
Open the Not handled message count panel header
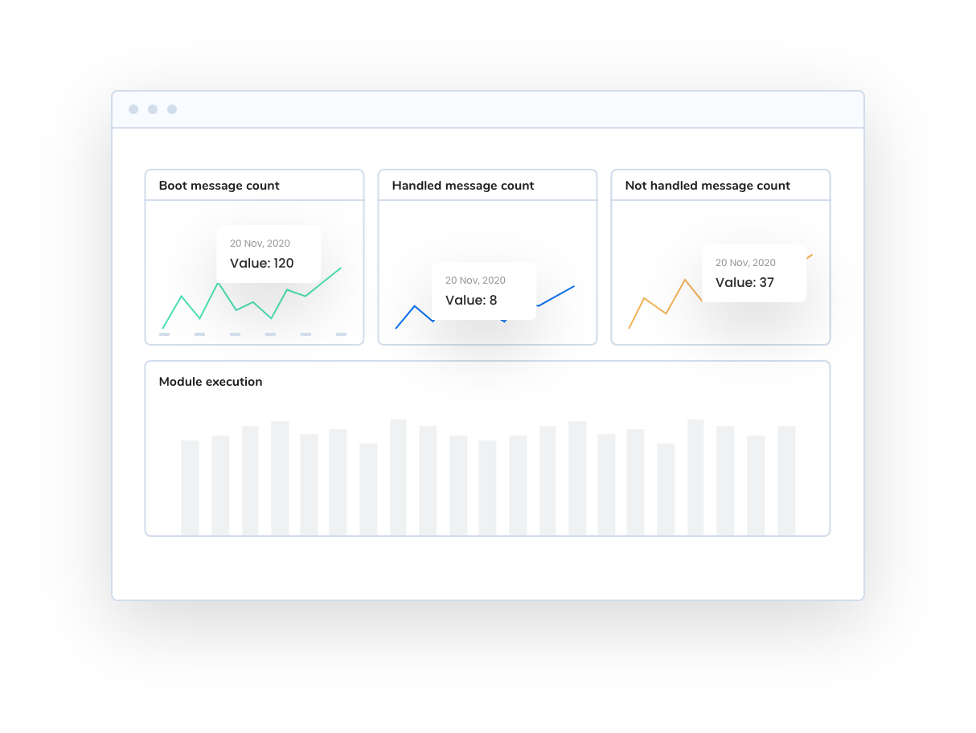[x=720, y=185]
